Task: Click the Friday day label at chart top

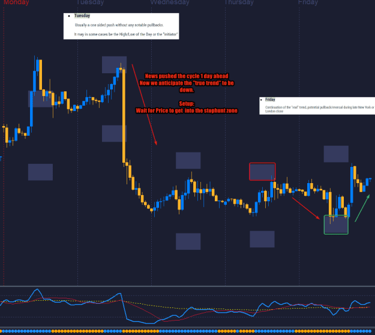Action: pyautogui.click(x=308, y=2)
